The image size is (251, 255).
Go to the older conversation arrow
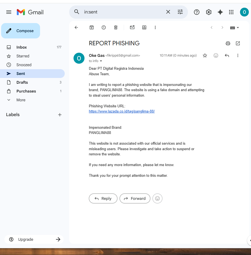[x=222, y=27]
